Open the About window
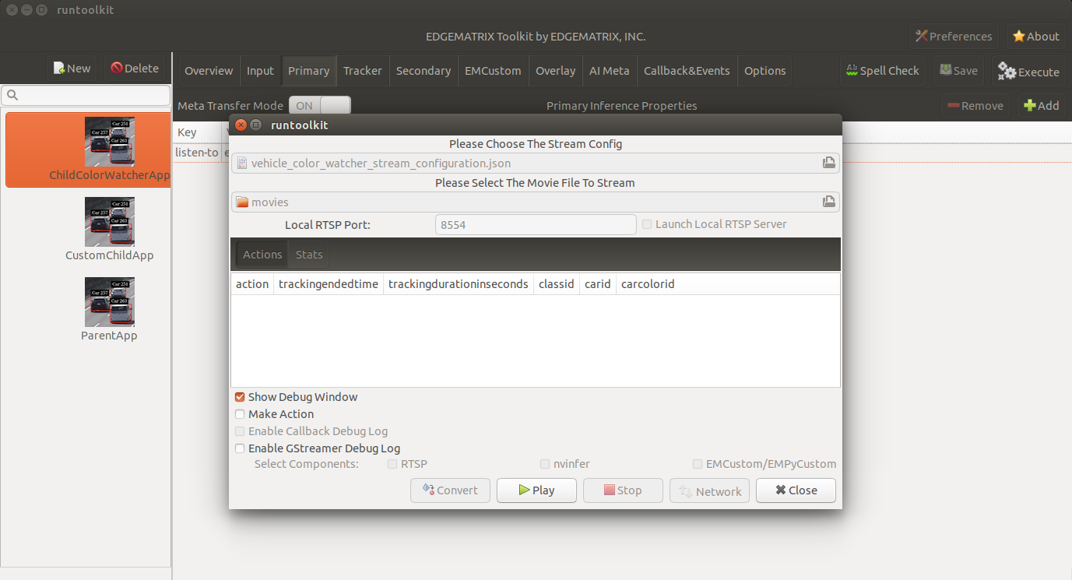This screenshot has width=1072, height=580. (1035, 36)
